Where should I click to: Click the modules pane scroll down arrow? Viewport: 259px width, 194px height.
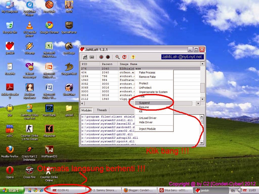[202, 142]
